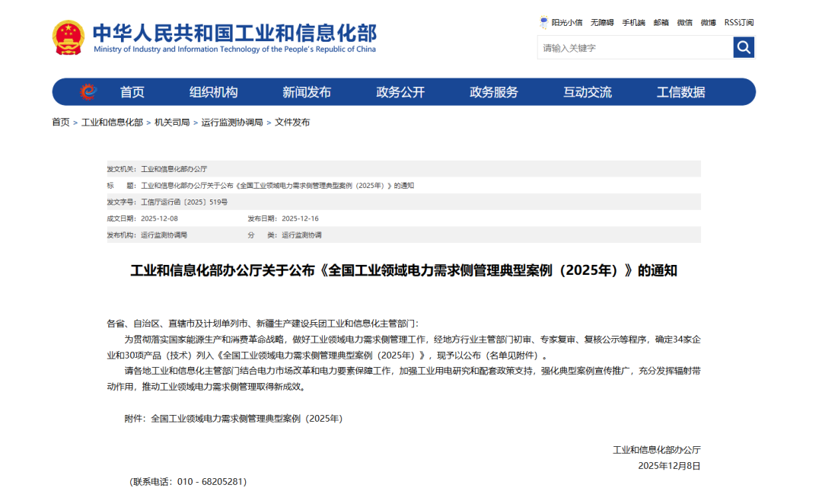
Task: Click the national emblem logo
Action: click(68, 37)
